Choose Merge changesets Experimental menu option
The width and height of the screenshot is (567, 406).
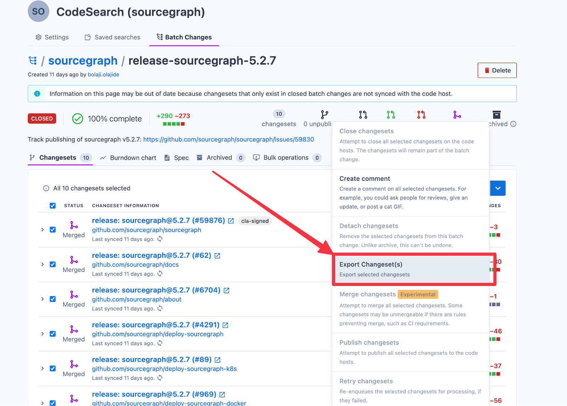click(x=411, y=309)
